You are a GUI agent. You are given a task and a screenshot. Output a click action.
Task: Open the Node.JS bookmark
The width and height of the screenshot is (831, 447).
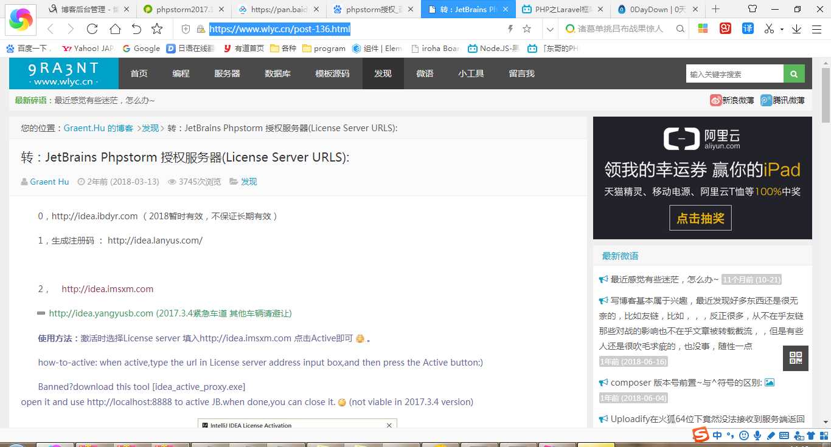pos(495,49)
